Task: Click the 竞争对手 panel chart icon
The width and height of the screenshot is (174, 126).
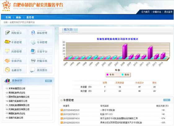Action: [x=7, y=81]
